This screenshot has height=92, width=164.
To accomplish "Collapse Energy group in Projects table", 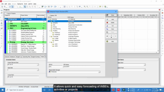I will click(x=7, y=42).
